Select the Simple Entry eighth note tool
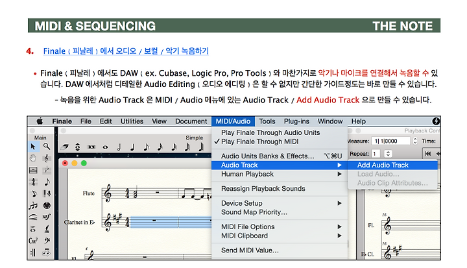Screen dimensions: 467x268 pos(47,182)
